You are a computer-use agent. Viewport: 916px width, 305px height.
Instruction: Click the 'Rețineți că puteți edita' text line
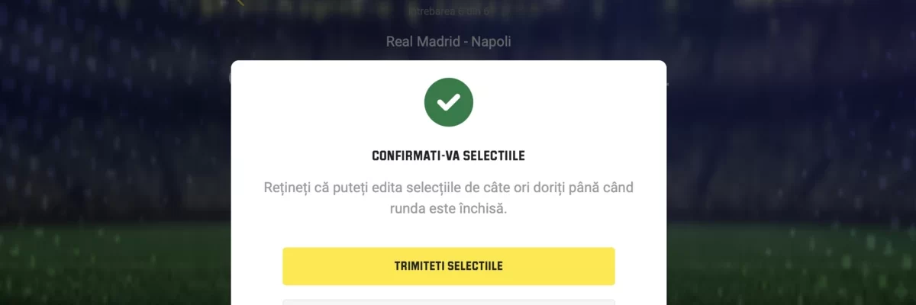coord(449,187)
